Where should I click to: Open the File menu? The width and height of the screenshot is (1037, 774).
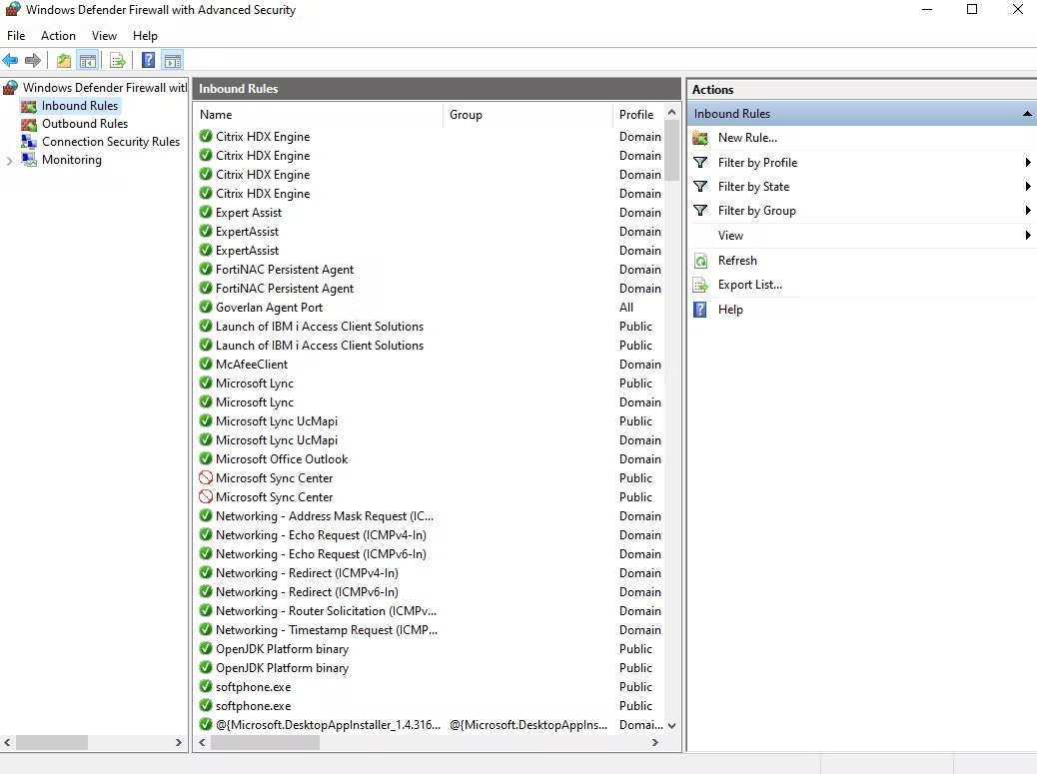(x=16, y=36)
